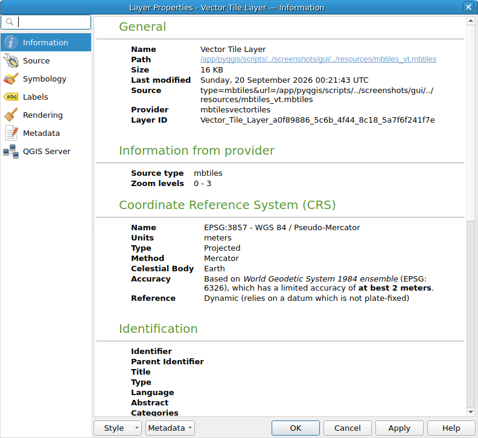Viewport: 478px width, 438px height.
Task: Select the Metadata page
Action: tap(46, 133)
